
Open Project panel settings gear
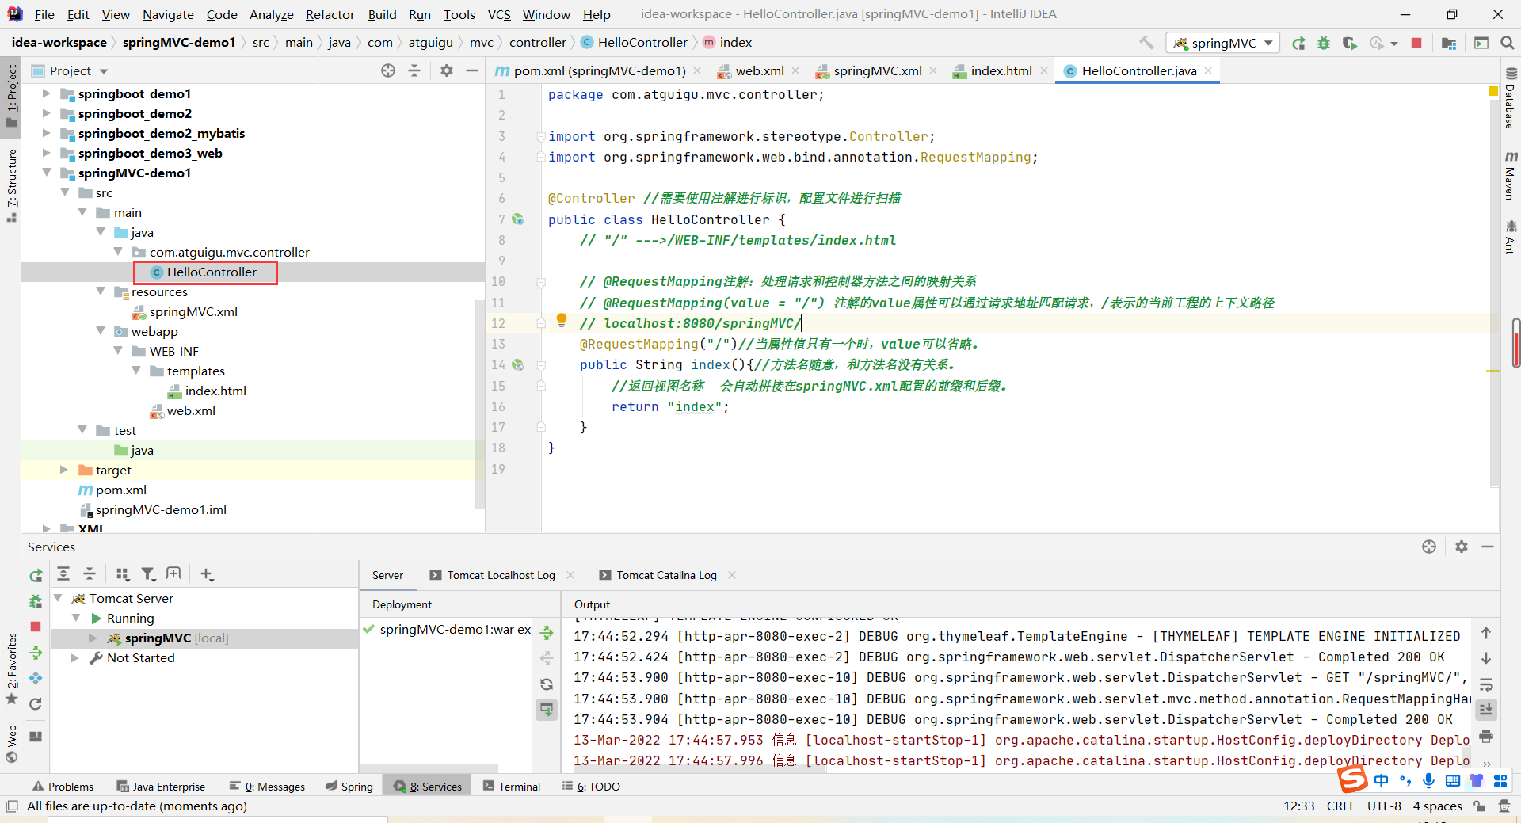[x=447, y=70]
